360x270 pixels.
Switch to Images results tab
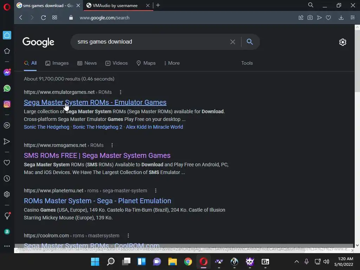[x=57, y=63]
